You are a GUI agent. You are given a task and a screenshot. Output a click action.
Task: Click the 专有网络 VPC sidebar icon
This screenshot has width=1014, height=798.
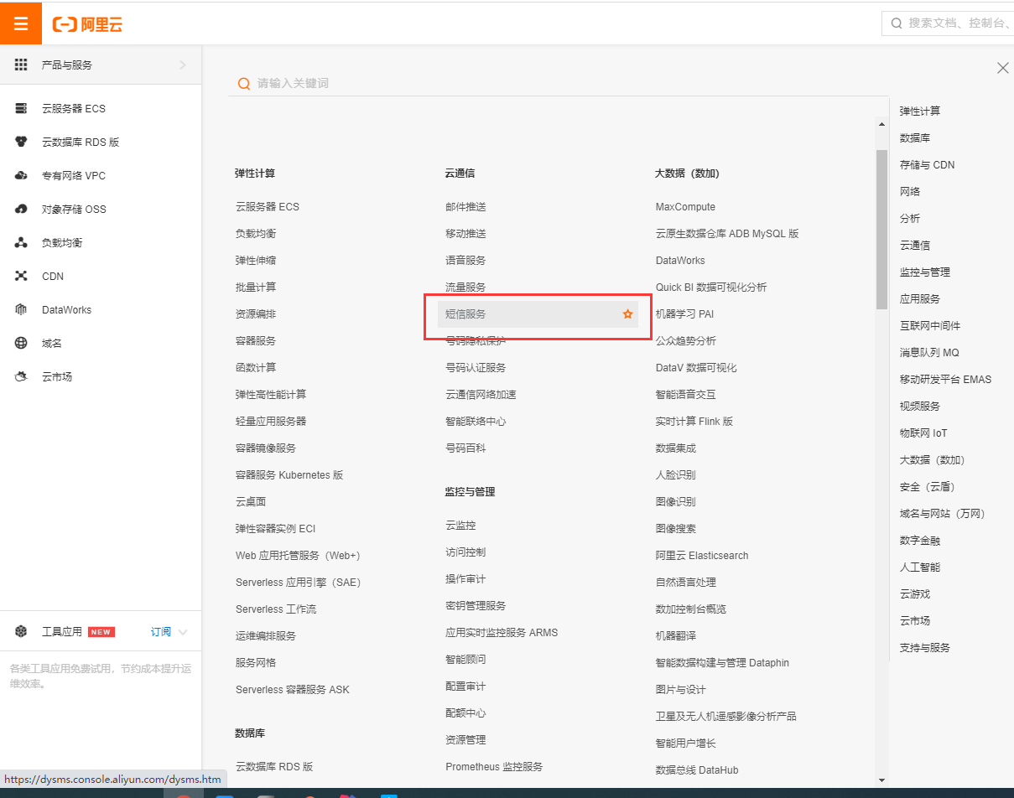tap(21, 174)
